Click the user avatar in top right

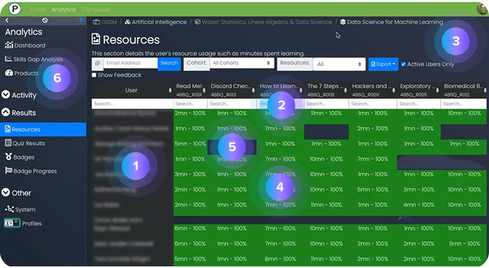481,9
